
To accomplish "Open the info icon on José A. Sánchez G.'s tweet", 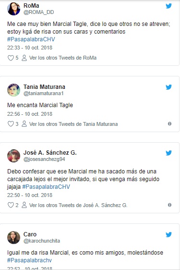I will [169, 205].
